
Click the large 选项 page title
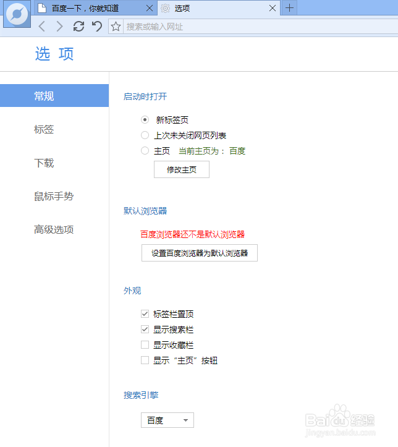(54, 54)
